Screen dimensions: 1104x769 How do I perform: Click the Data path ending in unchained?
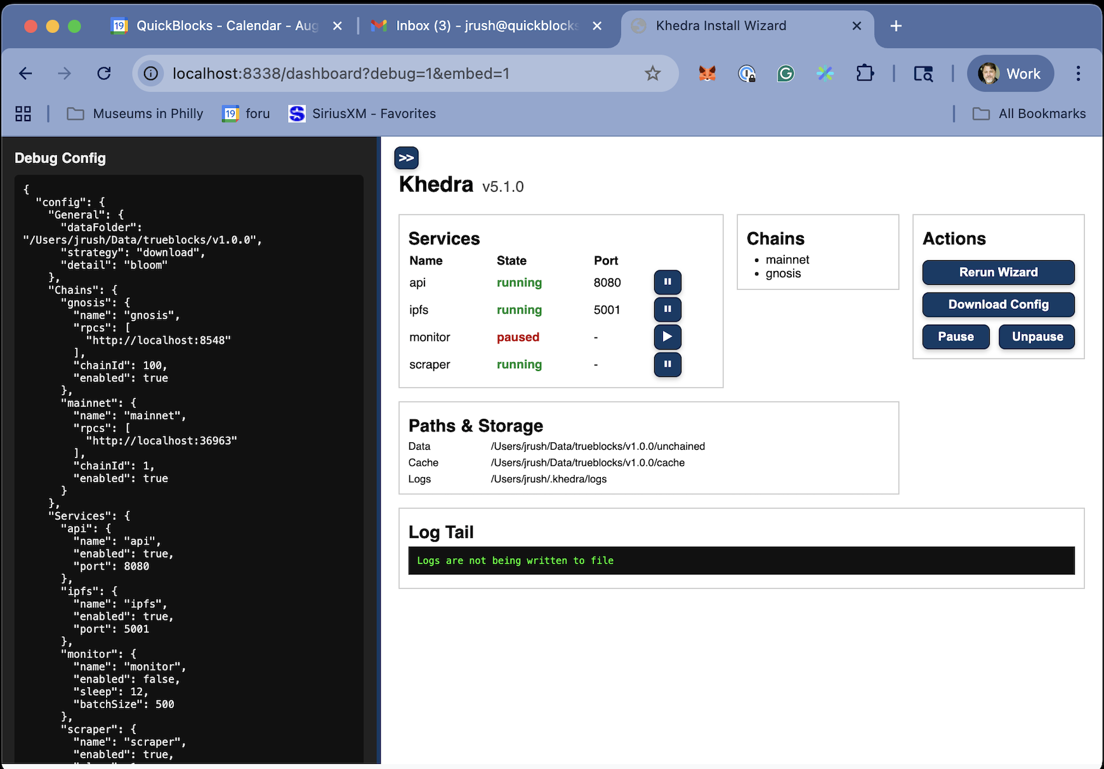(598, 446)
